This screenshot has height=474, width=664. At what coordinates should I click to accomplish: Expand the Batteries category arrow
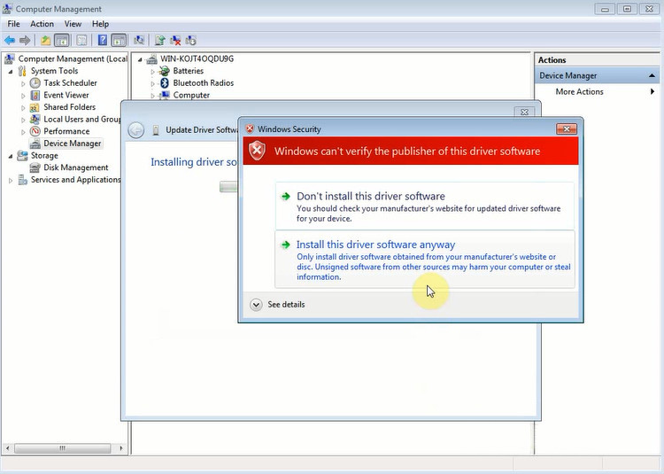click(x=153, y=72)
